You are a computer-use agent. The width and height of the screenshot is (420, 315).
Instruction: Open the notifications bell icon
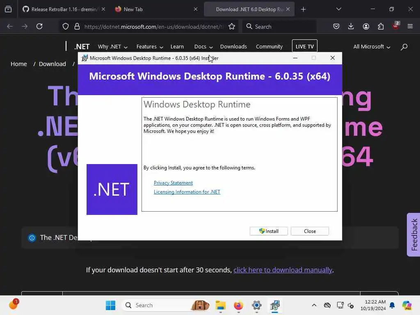point(392,305)
